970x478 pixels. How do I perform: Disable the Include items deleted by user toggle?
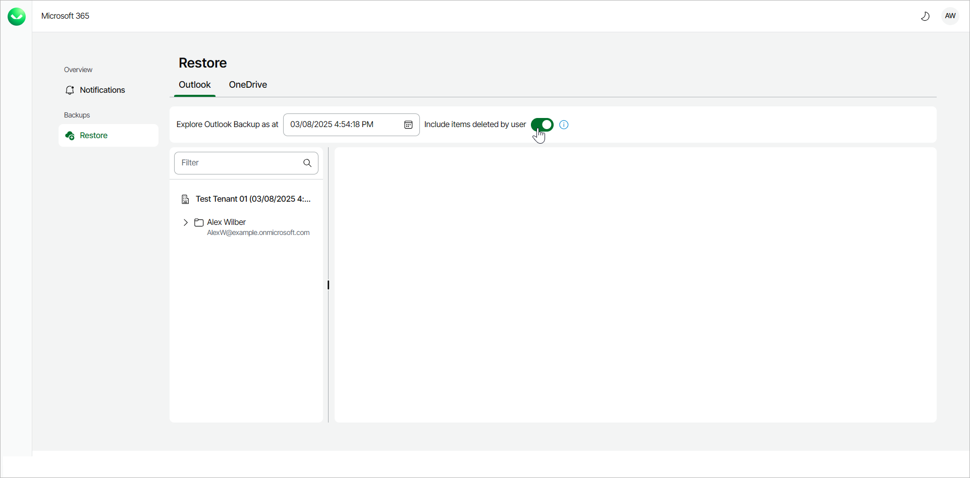(x=542, y=125)
